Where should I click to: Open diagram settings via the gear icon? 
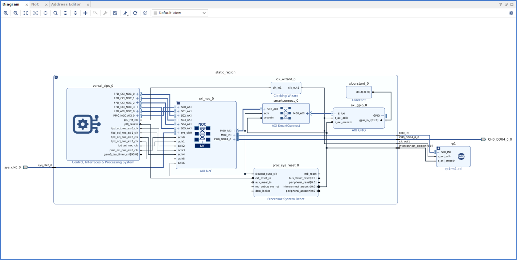tap(511, 12)
